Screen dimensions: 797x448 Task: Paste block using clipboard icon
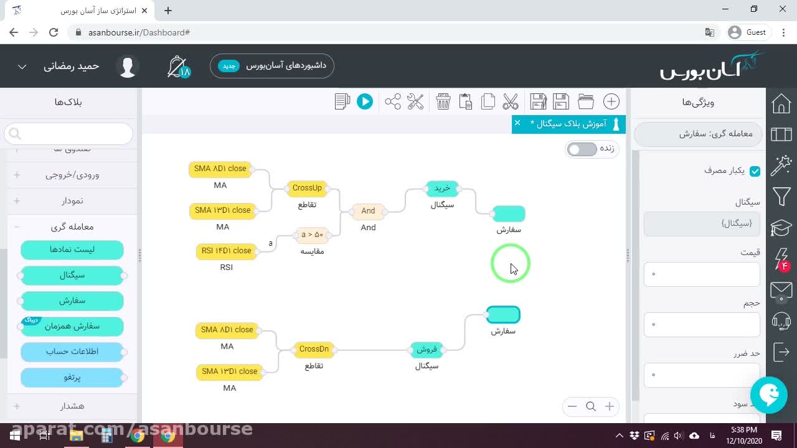click(x=465, y=101)
